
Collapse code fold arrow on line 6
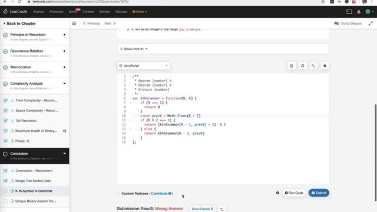click(x=131, y=98)
